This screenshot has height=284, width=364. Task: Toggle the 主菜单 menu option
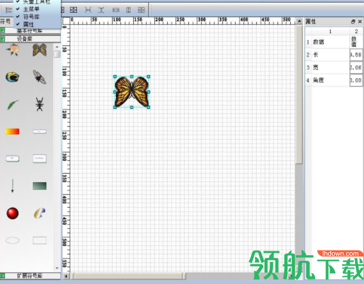(31, 9)
